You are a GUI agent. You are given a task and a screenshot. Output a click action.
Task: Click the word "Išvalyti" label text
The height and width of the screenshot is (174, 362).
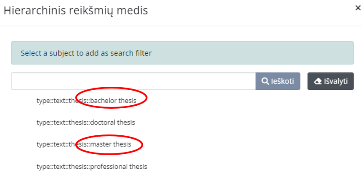coord(336,81)
